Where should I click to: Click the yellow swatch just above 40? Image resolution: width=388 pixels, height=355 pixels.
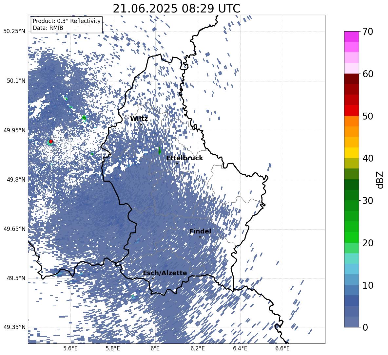point(351,153)
